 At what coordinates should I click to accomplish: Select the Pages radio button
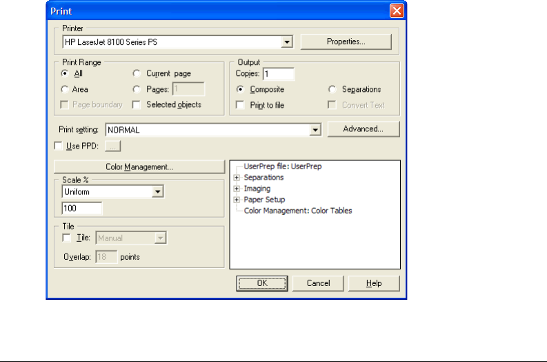pyautogui.click(x=137, y=89)
